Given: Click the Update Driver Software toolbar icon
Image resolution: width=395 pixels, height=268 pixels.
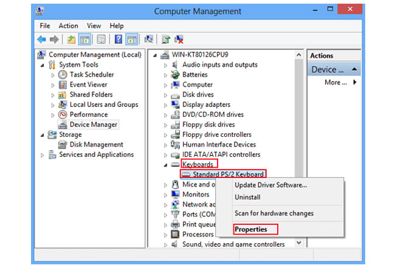Looking at the screenshot, I should (166, 40).
